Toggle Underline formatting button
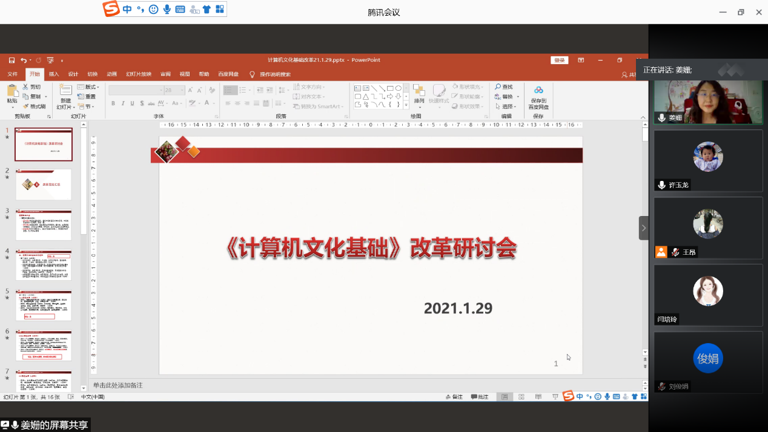 pos(132,103)
